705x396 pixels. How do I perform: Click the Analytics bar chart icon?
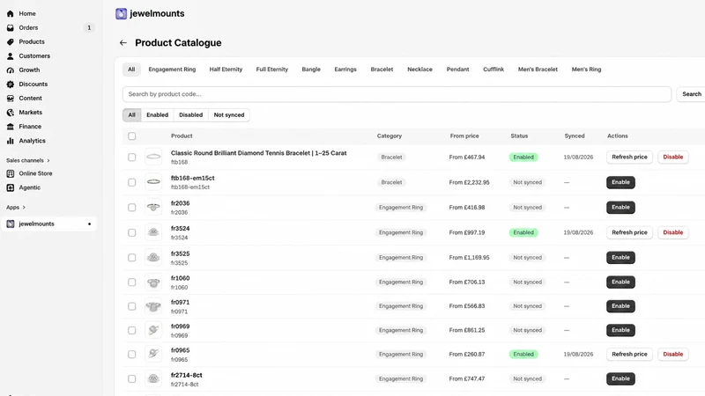click(x=11, y=141)
